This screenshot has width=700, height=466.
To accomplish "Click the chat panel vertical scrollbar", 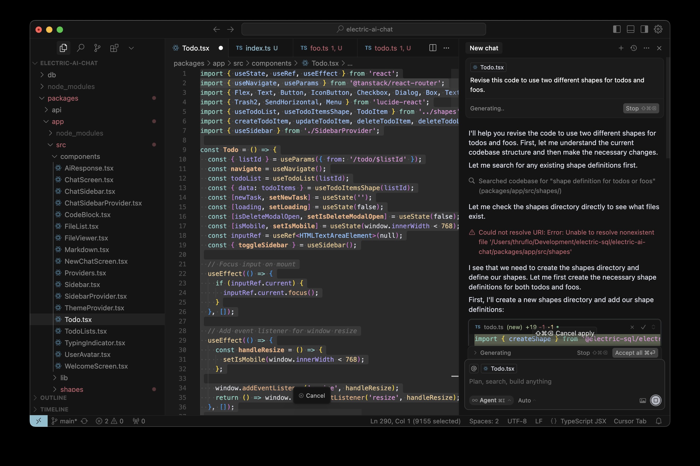I will pyautogui.click(x=668, y=107).
